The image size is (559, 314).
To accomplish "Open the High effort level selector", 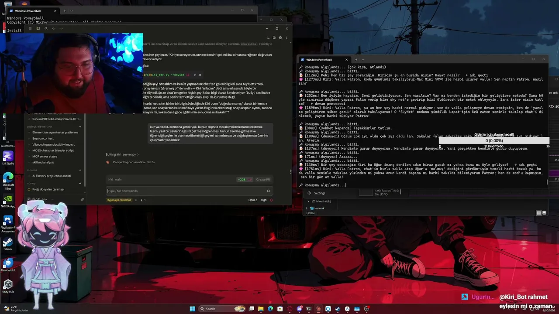I will (264, 200).
